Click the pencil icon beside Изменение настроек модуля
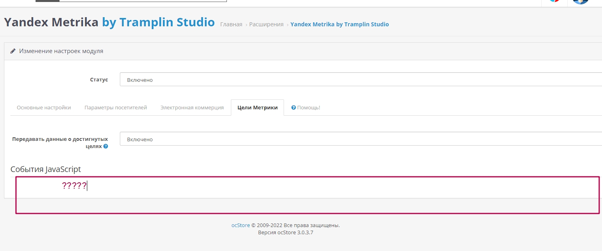602x251 pixels. (13, 51)
